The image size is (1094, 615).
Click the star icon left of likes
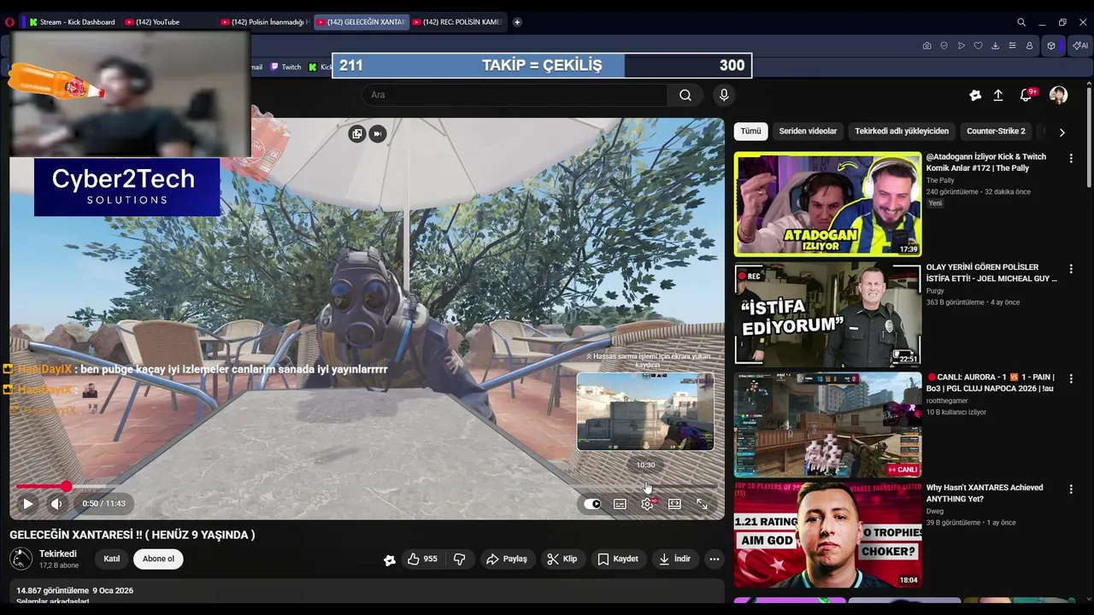(x=390, y=559)
